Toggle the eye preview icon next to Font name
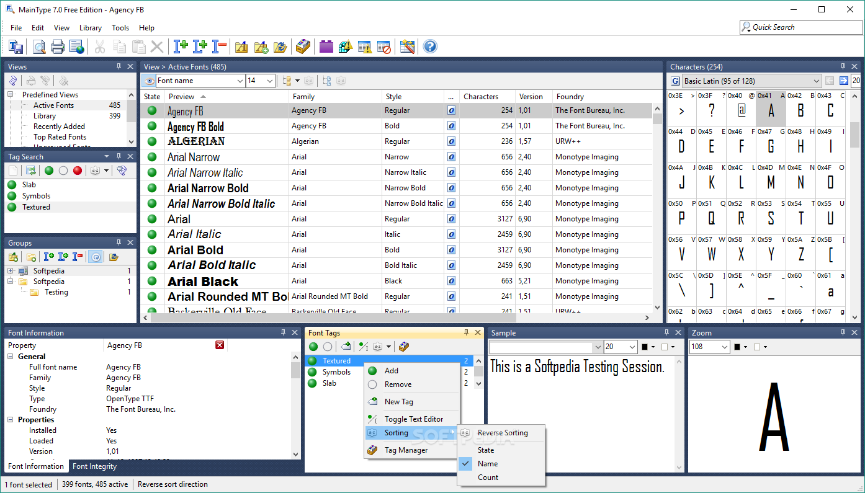The height and width of the screenshot is (493, 865). click(149, 81)
